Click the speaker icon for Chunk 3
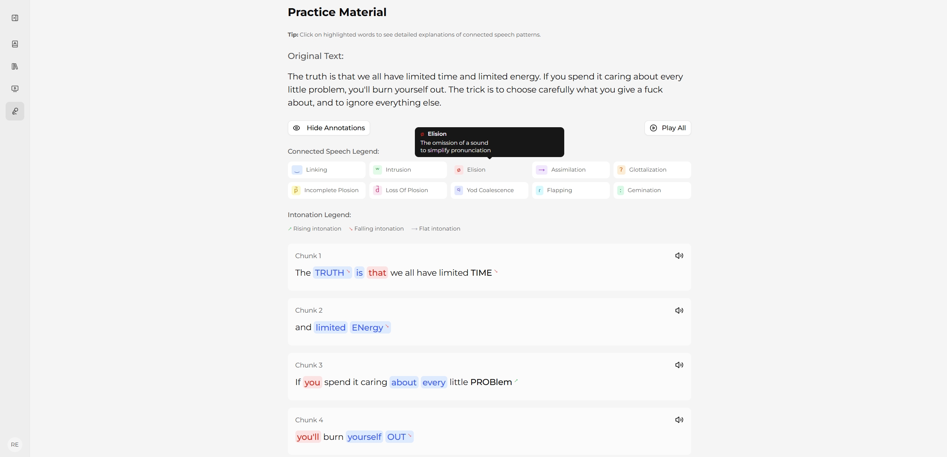 pos(679,365)
